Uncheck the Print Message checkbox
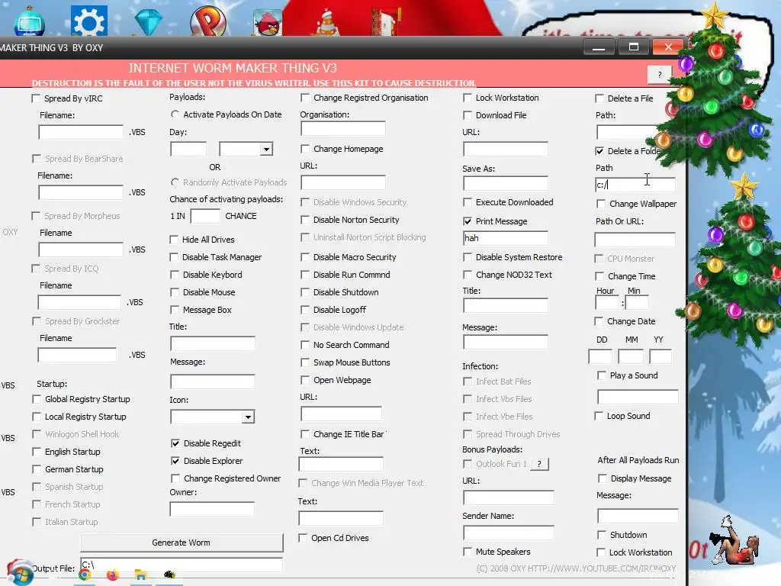Screen dimensions: 781x586 click(x=468, y=221)
